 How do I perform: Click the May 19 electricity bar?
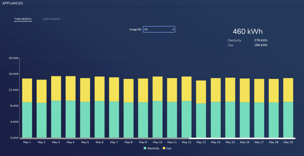(288, 120)
